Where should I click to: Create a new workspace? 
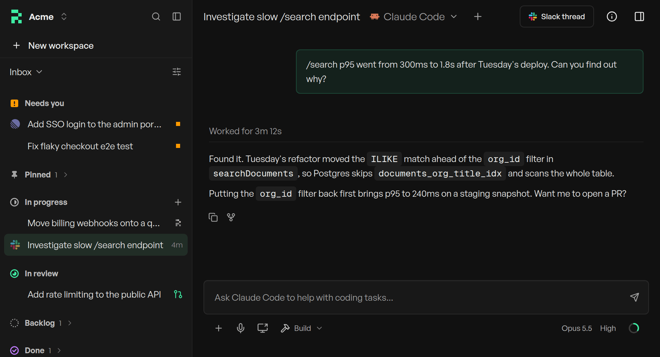53,46
